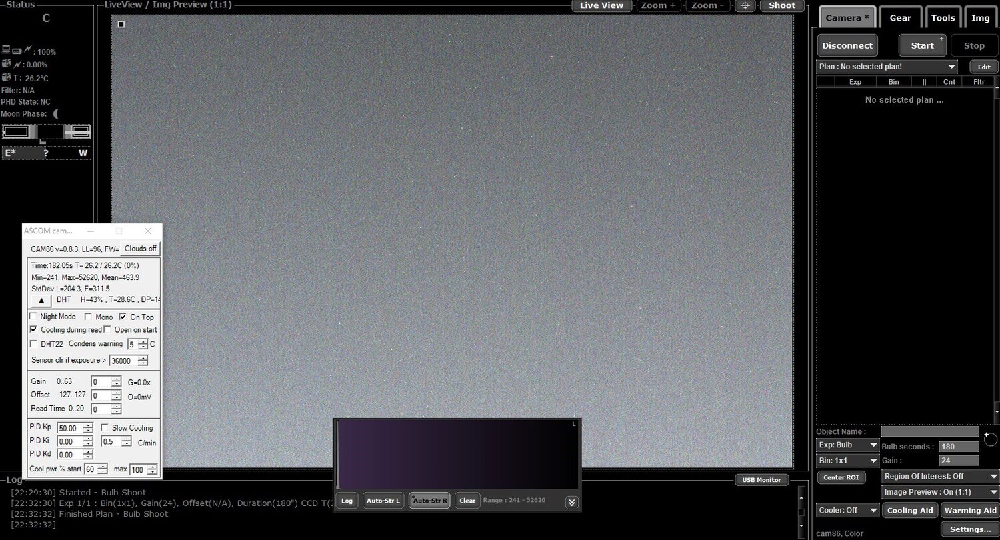Click the crosshair icon above the preview
The width and height of the screenshot is (1000, 540).
click(x=745, y=5)
